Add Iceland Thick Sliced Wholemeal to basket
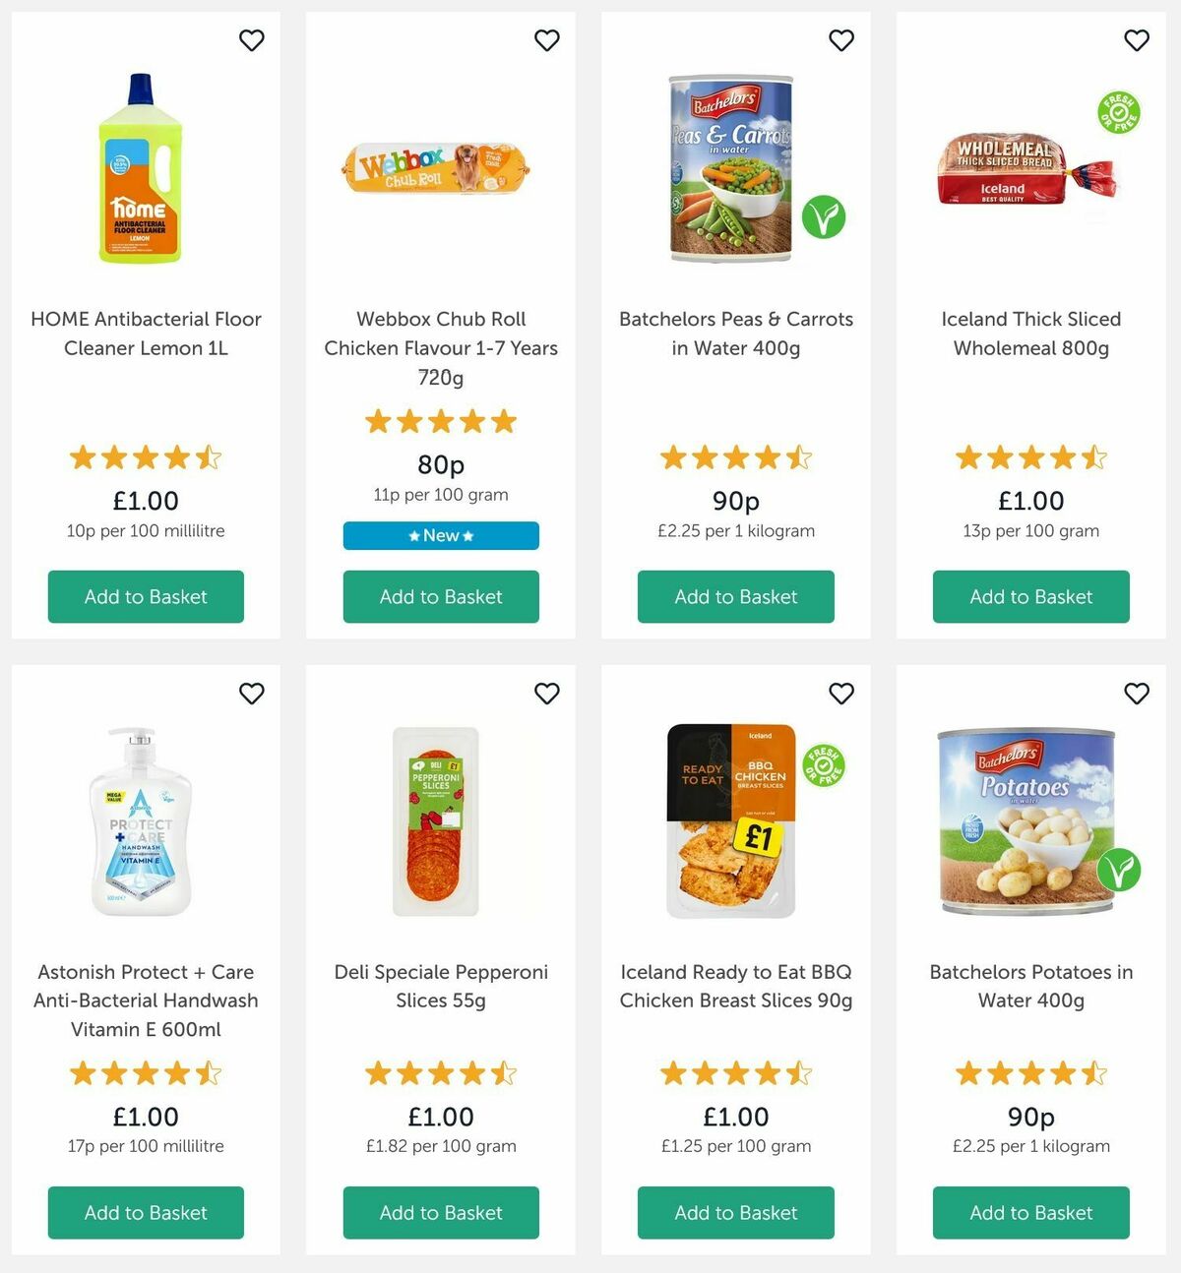This screenshot has height=1273, width=1181. [1030, 596]
